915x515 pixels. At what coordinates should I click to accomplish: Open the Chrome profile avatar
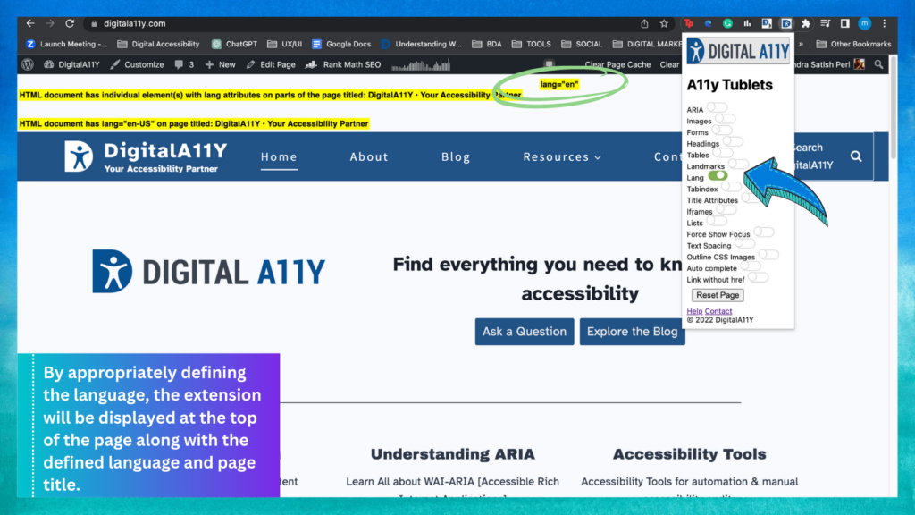[x=865, y=23]
